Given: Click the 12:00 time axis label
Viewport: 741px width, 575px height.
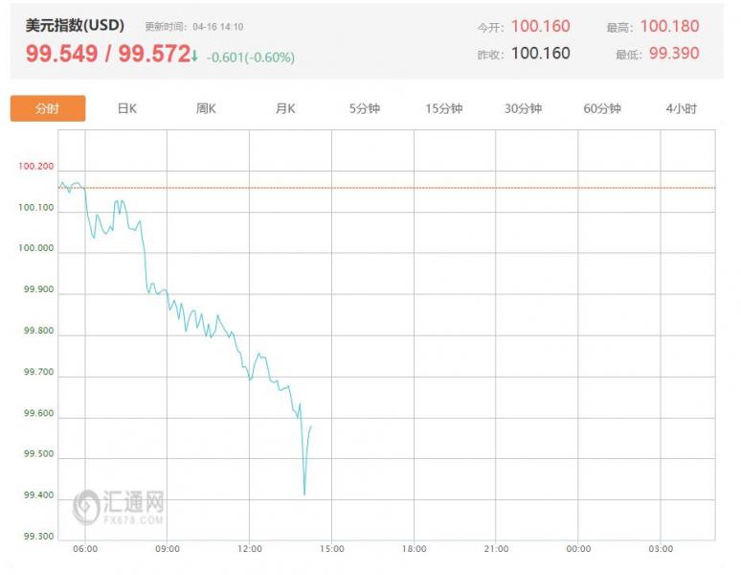Looking at the screenshot, I should (x=250, y=548).
